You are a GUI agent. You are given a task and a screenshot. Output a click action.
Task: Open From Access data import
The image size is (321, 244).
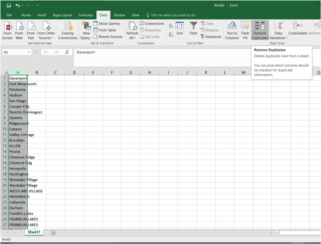(7, 31)
